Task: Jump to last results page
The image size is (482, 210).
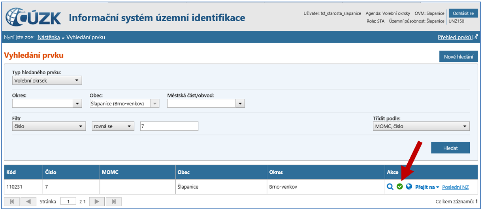Action: point(114,202)
